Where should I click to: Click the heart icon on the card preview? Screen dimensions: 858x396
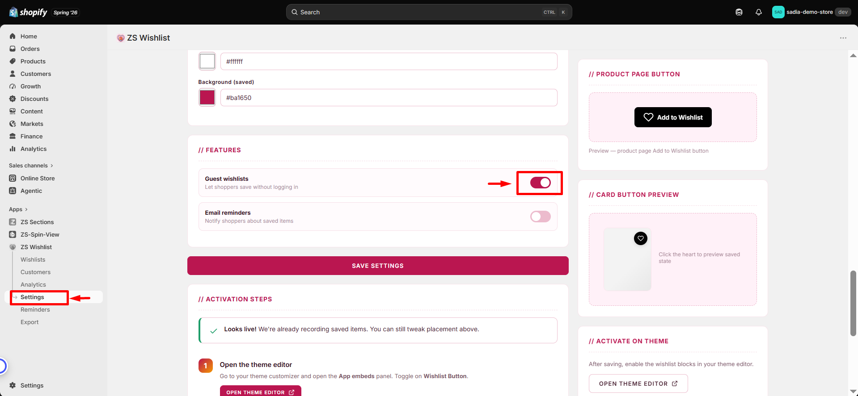(641, 238)
